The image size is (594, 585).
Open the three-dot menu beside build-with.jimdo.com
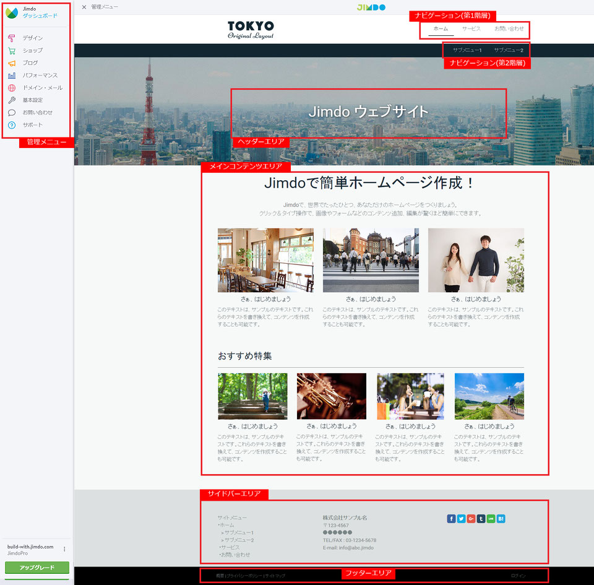(64, 549)
